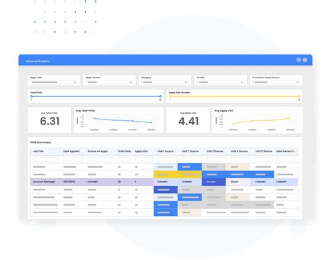The height and width of the screenshot is (260, 331).
Task: Click the second circle icon in header bar
Action: 304,60
